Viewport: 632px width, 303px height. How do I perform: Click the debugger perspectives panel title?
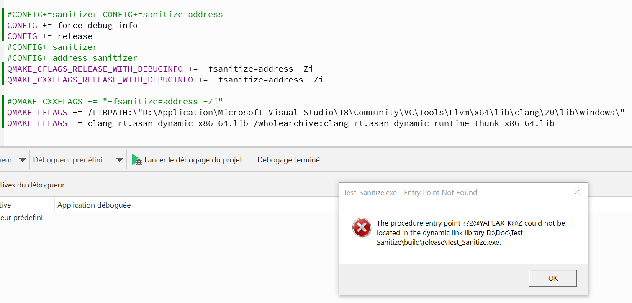(32, 185)
